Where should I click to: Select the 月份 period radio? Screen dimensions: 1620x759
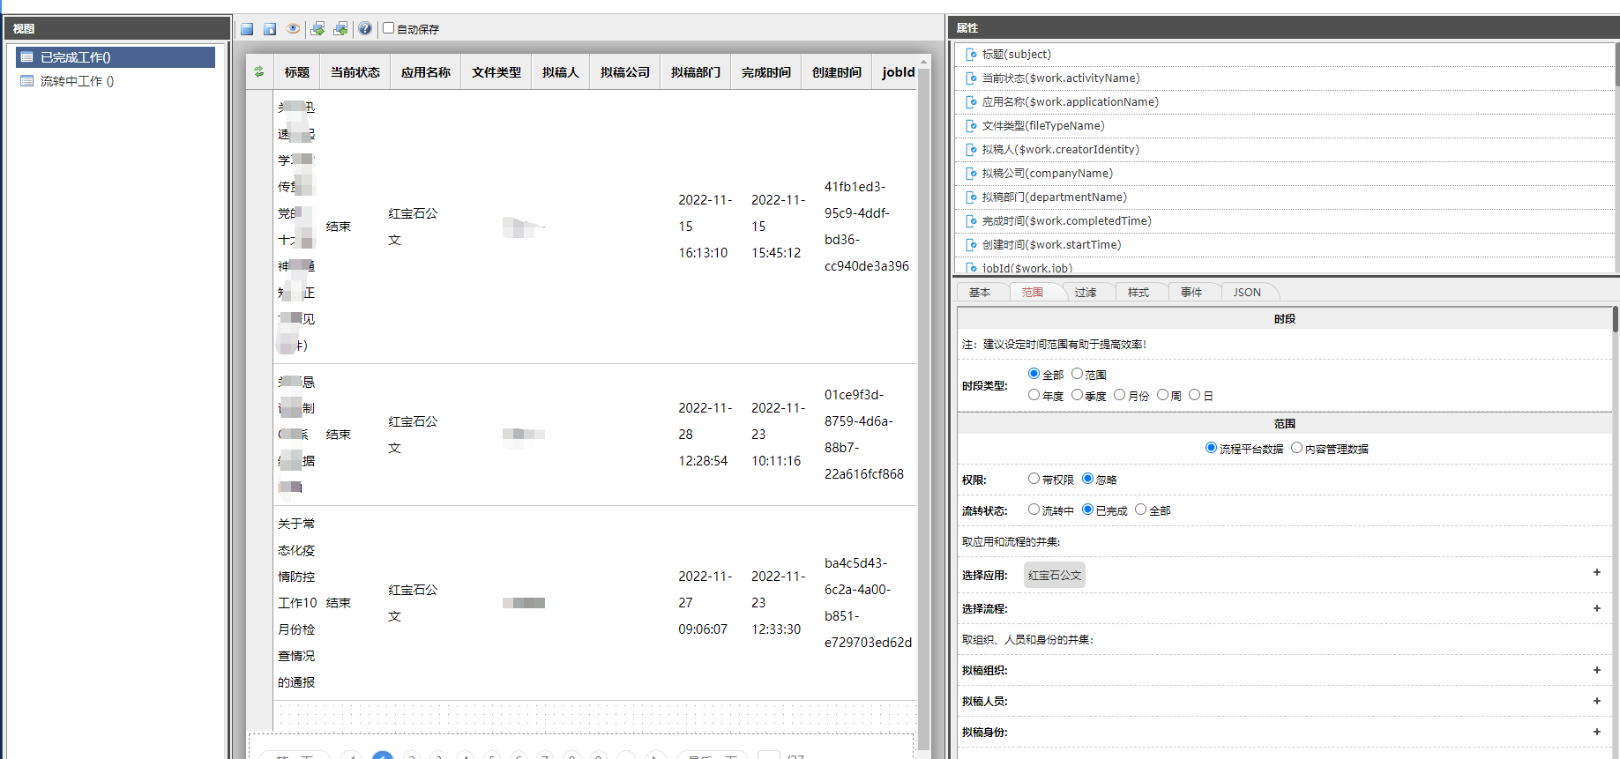[1119, 395]
